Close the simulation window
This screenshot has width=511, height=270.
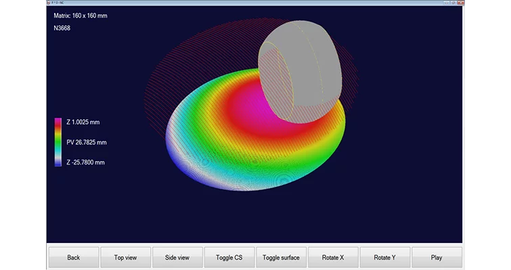pyautogui.click(x=460, y=3)
